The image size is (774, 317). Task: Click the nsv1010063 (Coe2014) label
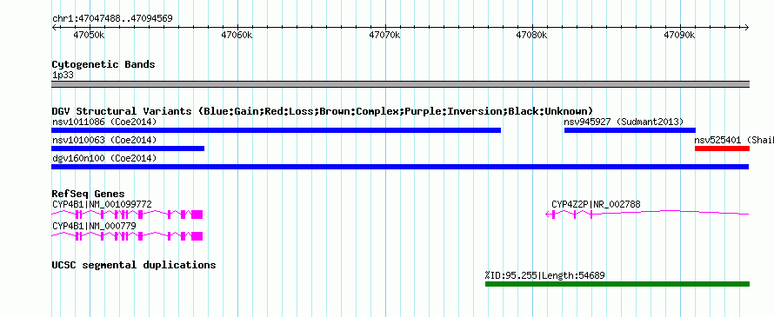tap(104, 140)
